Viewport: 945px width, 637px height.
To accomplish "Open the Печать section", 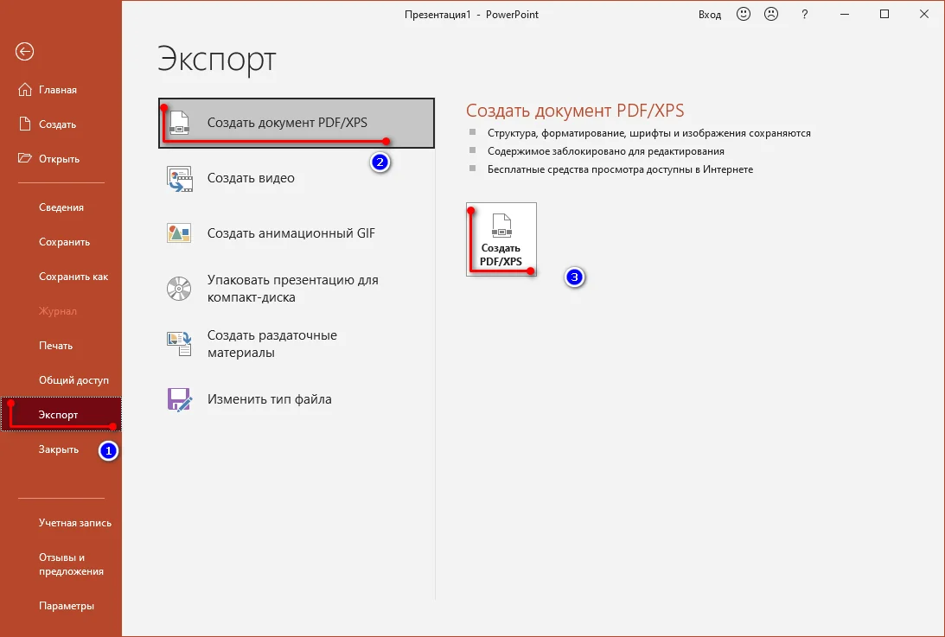I will (x=56, y=346).
